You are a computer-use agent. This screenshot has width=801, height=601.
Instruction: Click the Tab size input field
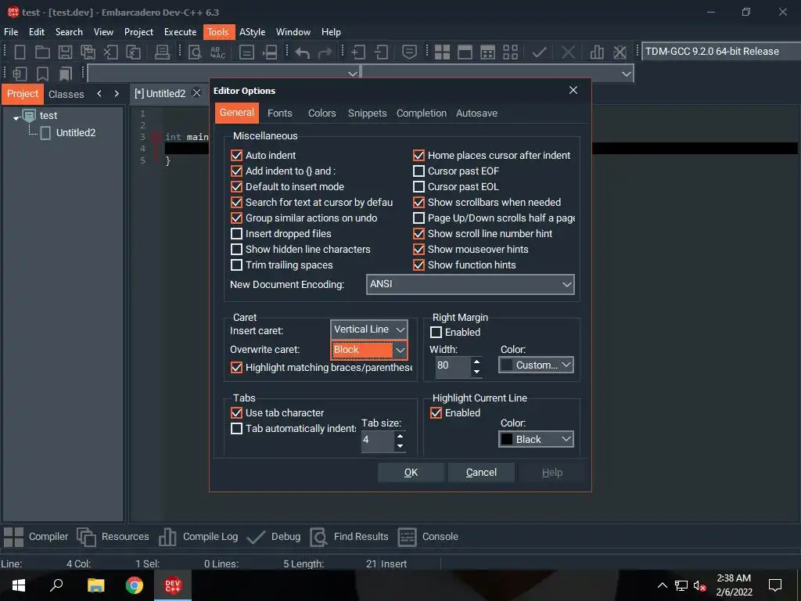tap(377, 441)
